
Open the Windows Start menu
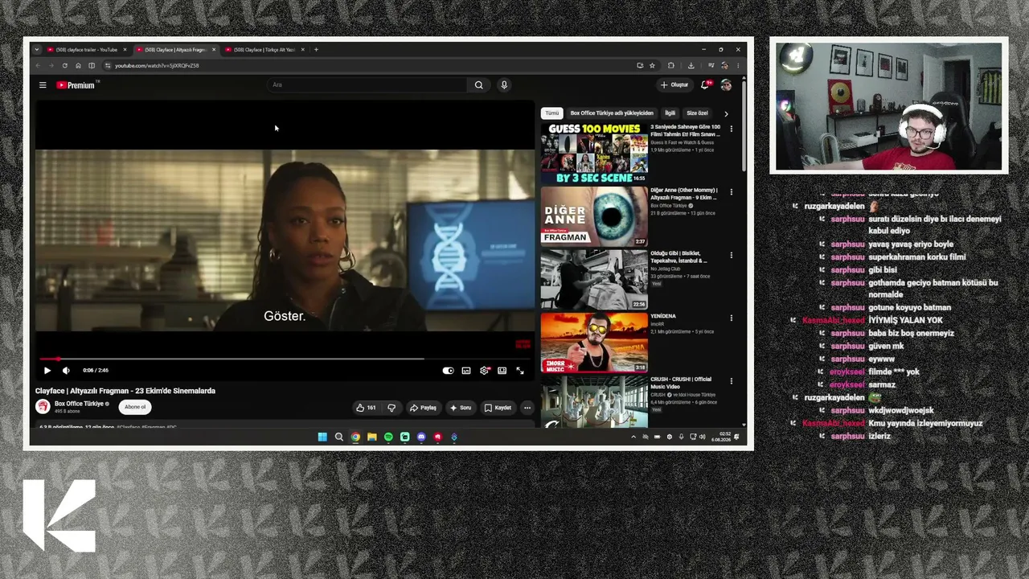click(322, 437)
